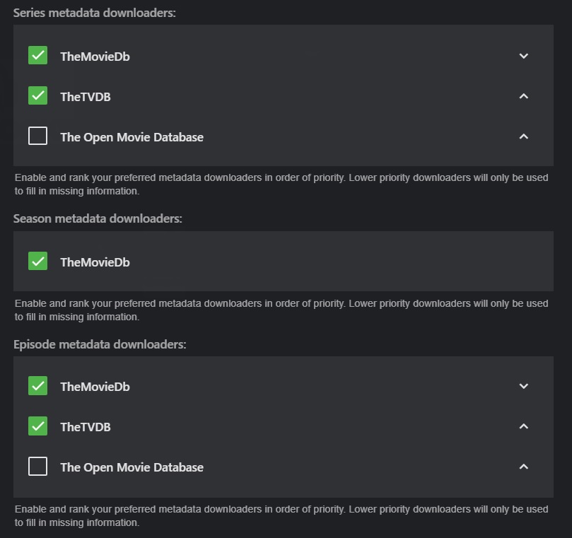572x538 pixels.
Task: Disable TheTVDB for Series metadata
Action: [x=38, y=96]
